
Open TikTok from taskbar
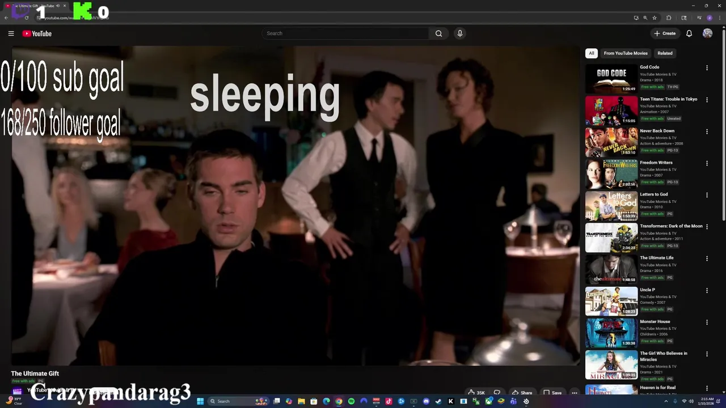click(x=389, y=401)
